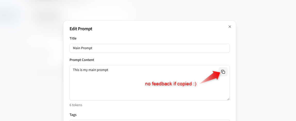Click the 'Edit Prompt' dialog heading
Screen dimensions: 296x121
(81, 29)
